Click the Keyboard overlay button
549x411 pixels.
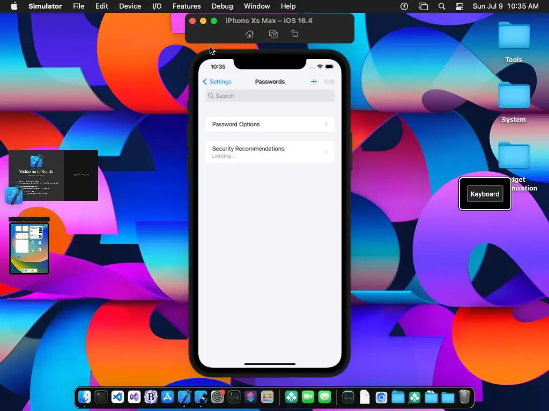485,194
